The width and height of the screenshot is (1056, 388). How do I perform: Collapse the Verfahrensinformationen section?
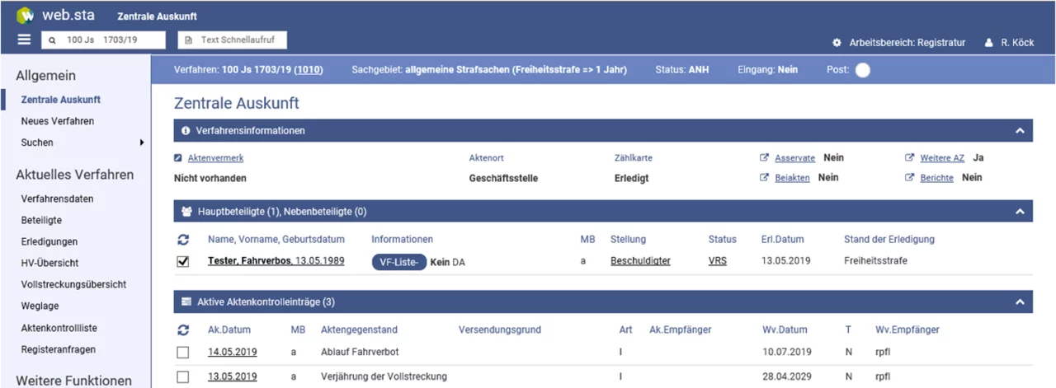pos(1020,131)
